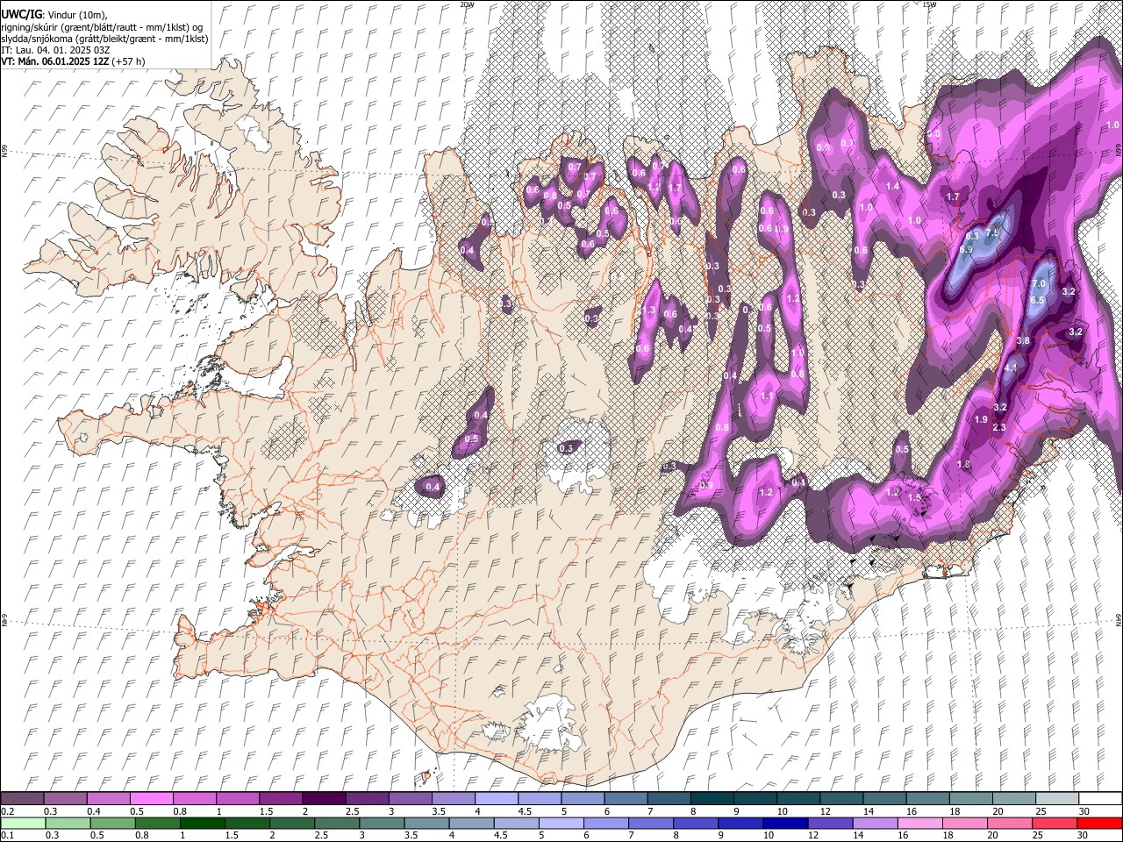
Task: Pick the slate blue 6 swatch on upper scale
Action: 625,799
